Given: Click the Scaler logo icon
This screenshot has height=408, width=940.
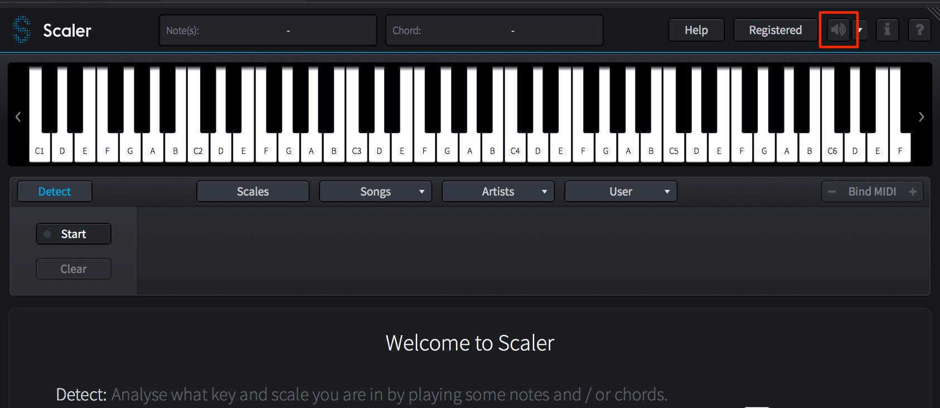Looking at the screenshot, I should [22, 30].
